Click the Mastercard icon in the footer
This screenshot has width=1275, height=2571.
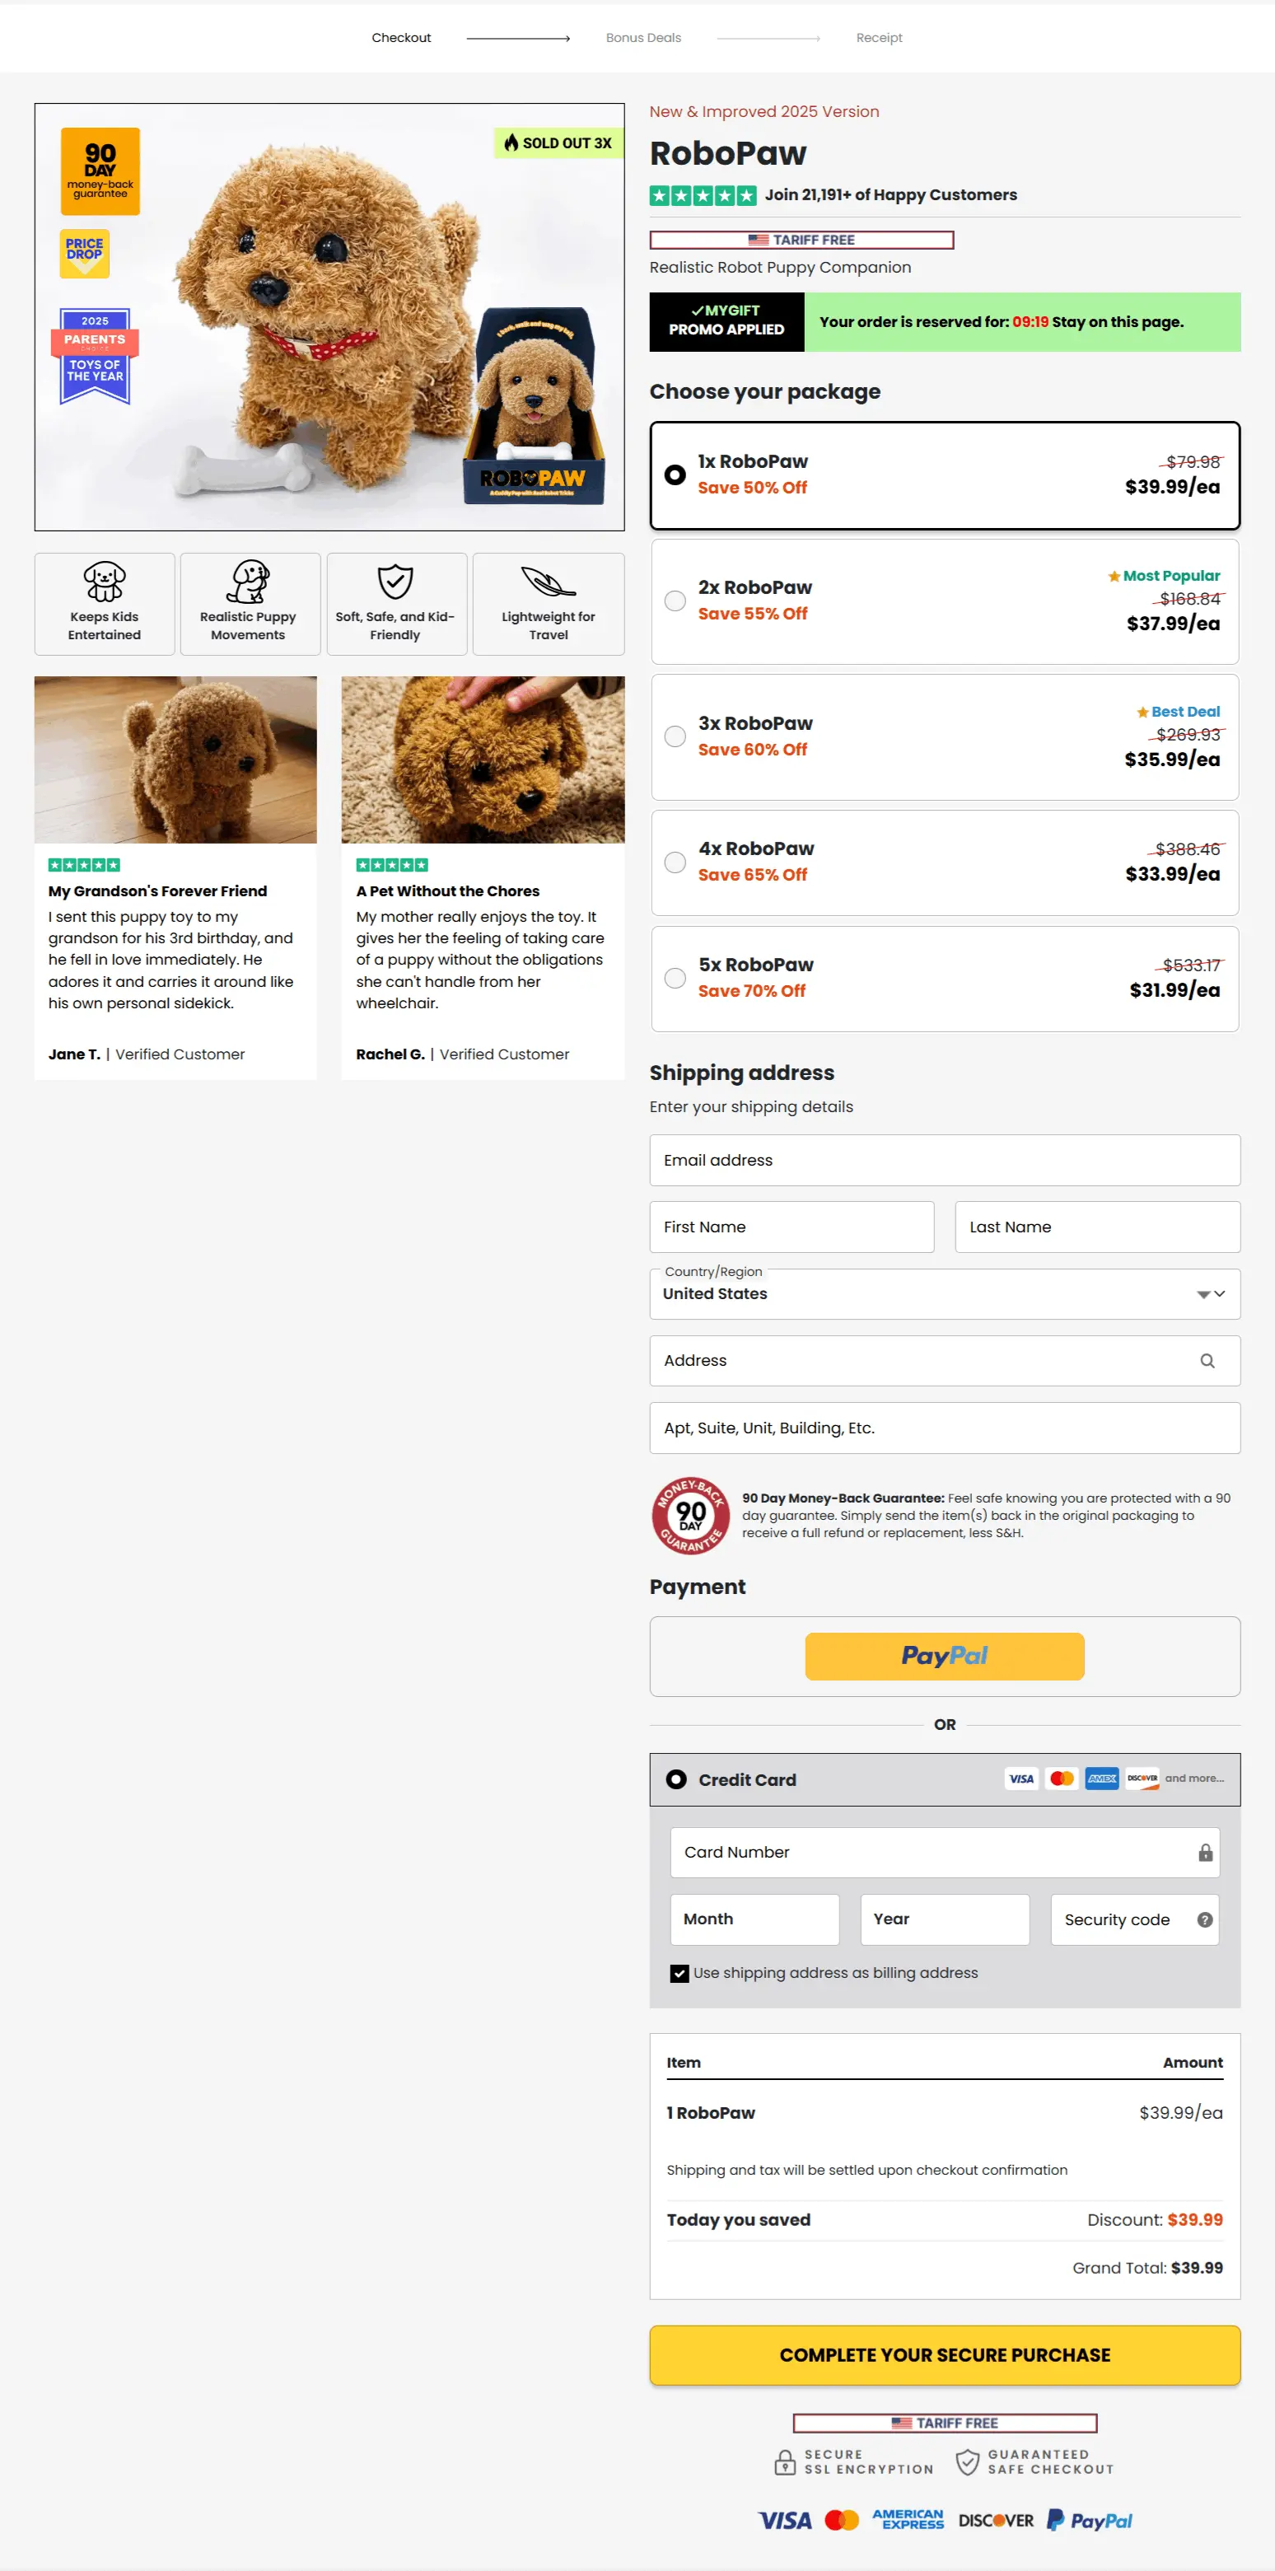point(841,2520)
